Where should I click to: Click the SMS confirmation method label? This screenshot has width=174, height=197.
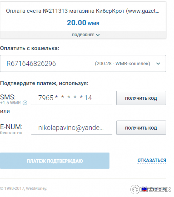[x=8, y=97]
